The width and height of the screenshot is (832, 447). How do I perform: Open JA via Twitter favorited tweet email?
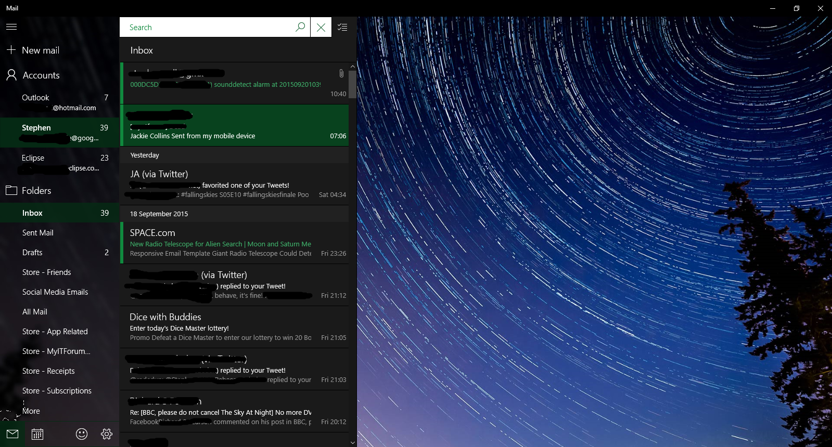234,184
